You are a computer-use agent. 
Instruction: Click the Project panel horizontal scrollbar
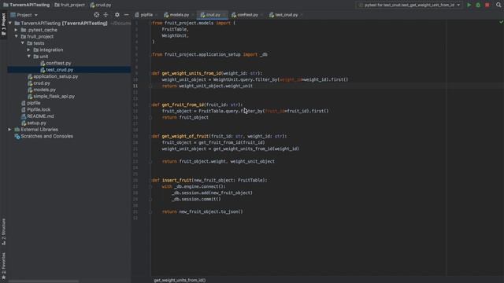pos(43,281)
